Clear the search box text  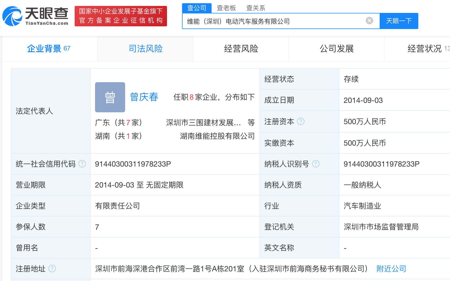pyautogui.click(x=369, y=21)
